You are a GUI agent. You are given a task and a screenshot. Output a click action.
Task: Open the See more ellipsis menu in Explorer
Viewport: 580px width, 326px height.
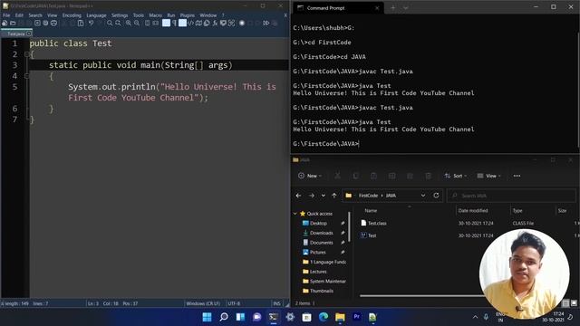[517, 176]
